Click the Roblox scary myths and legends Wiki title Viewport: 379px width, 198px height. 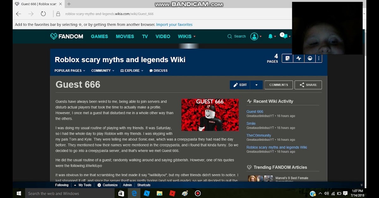point(120,60)
